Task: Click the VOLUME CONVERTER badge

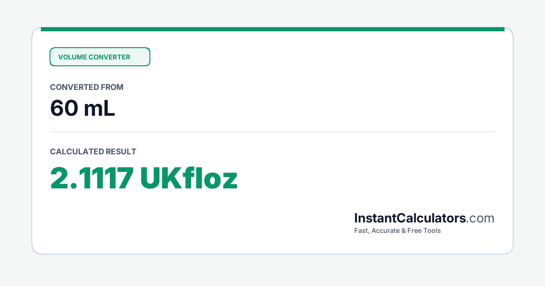Action: (100, 57)
